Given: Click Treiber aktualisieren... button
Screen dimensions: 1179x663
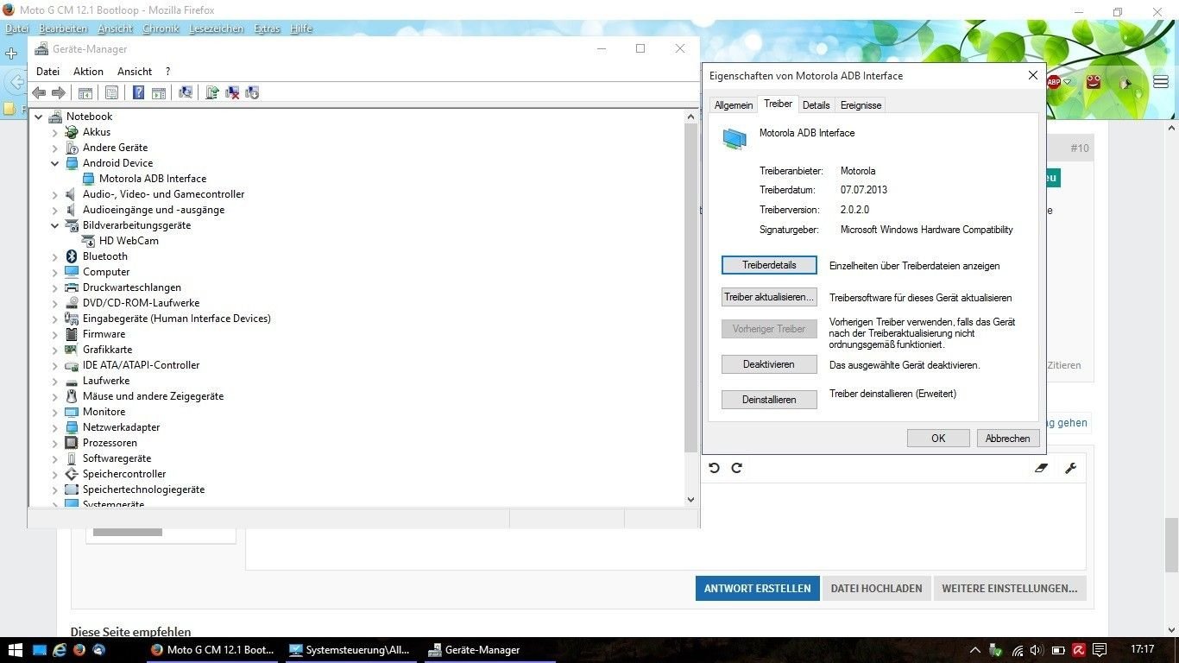Looking at the screenshot, I should 769,297.
